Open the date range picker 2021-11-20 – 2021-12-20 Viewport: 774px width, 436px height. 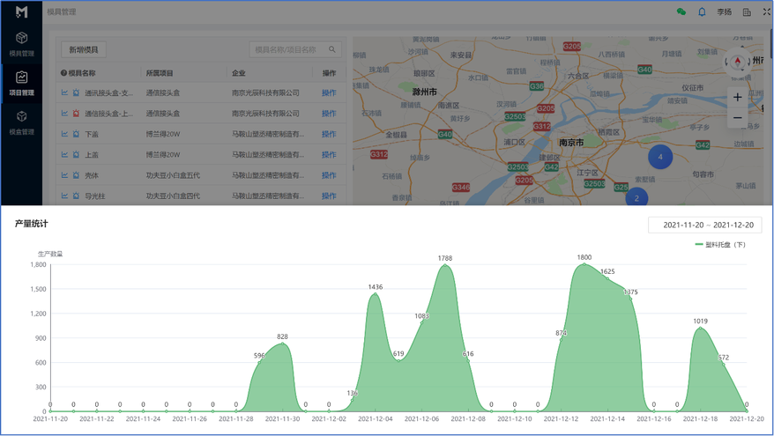coord(704,225)
